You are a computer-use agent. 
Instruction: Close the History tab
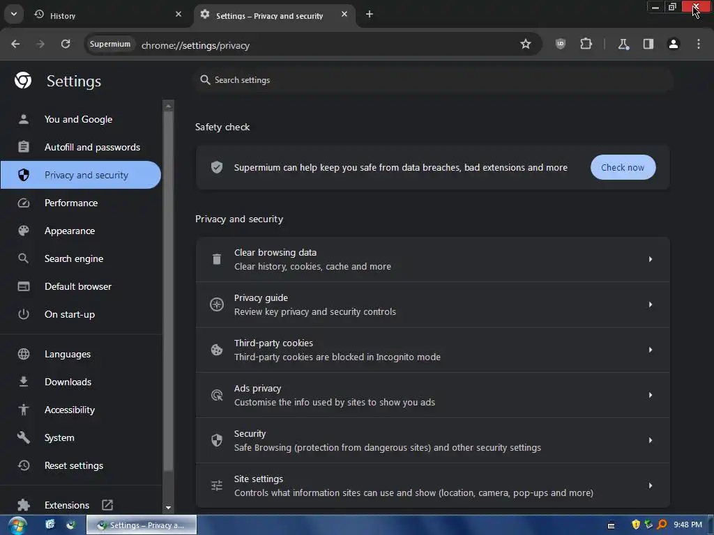tap(178, 14)
